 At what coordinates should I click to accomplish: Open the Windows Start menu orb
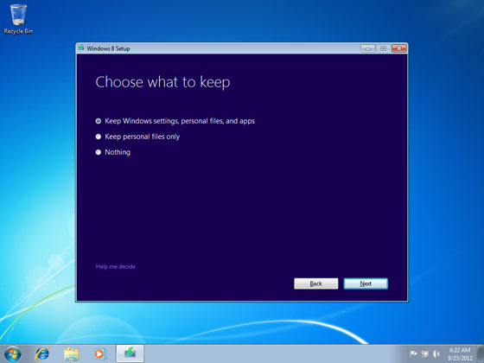tap(13, 353)
